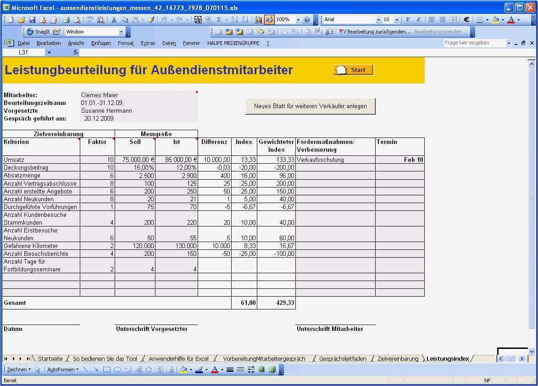The height and width of the screenshot is (386, 538).
Task: Select the Clemes Maier name cell
Action: point(139,95)
